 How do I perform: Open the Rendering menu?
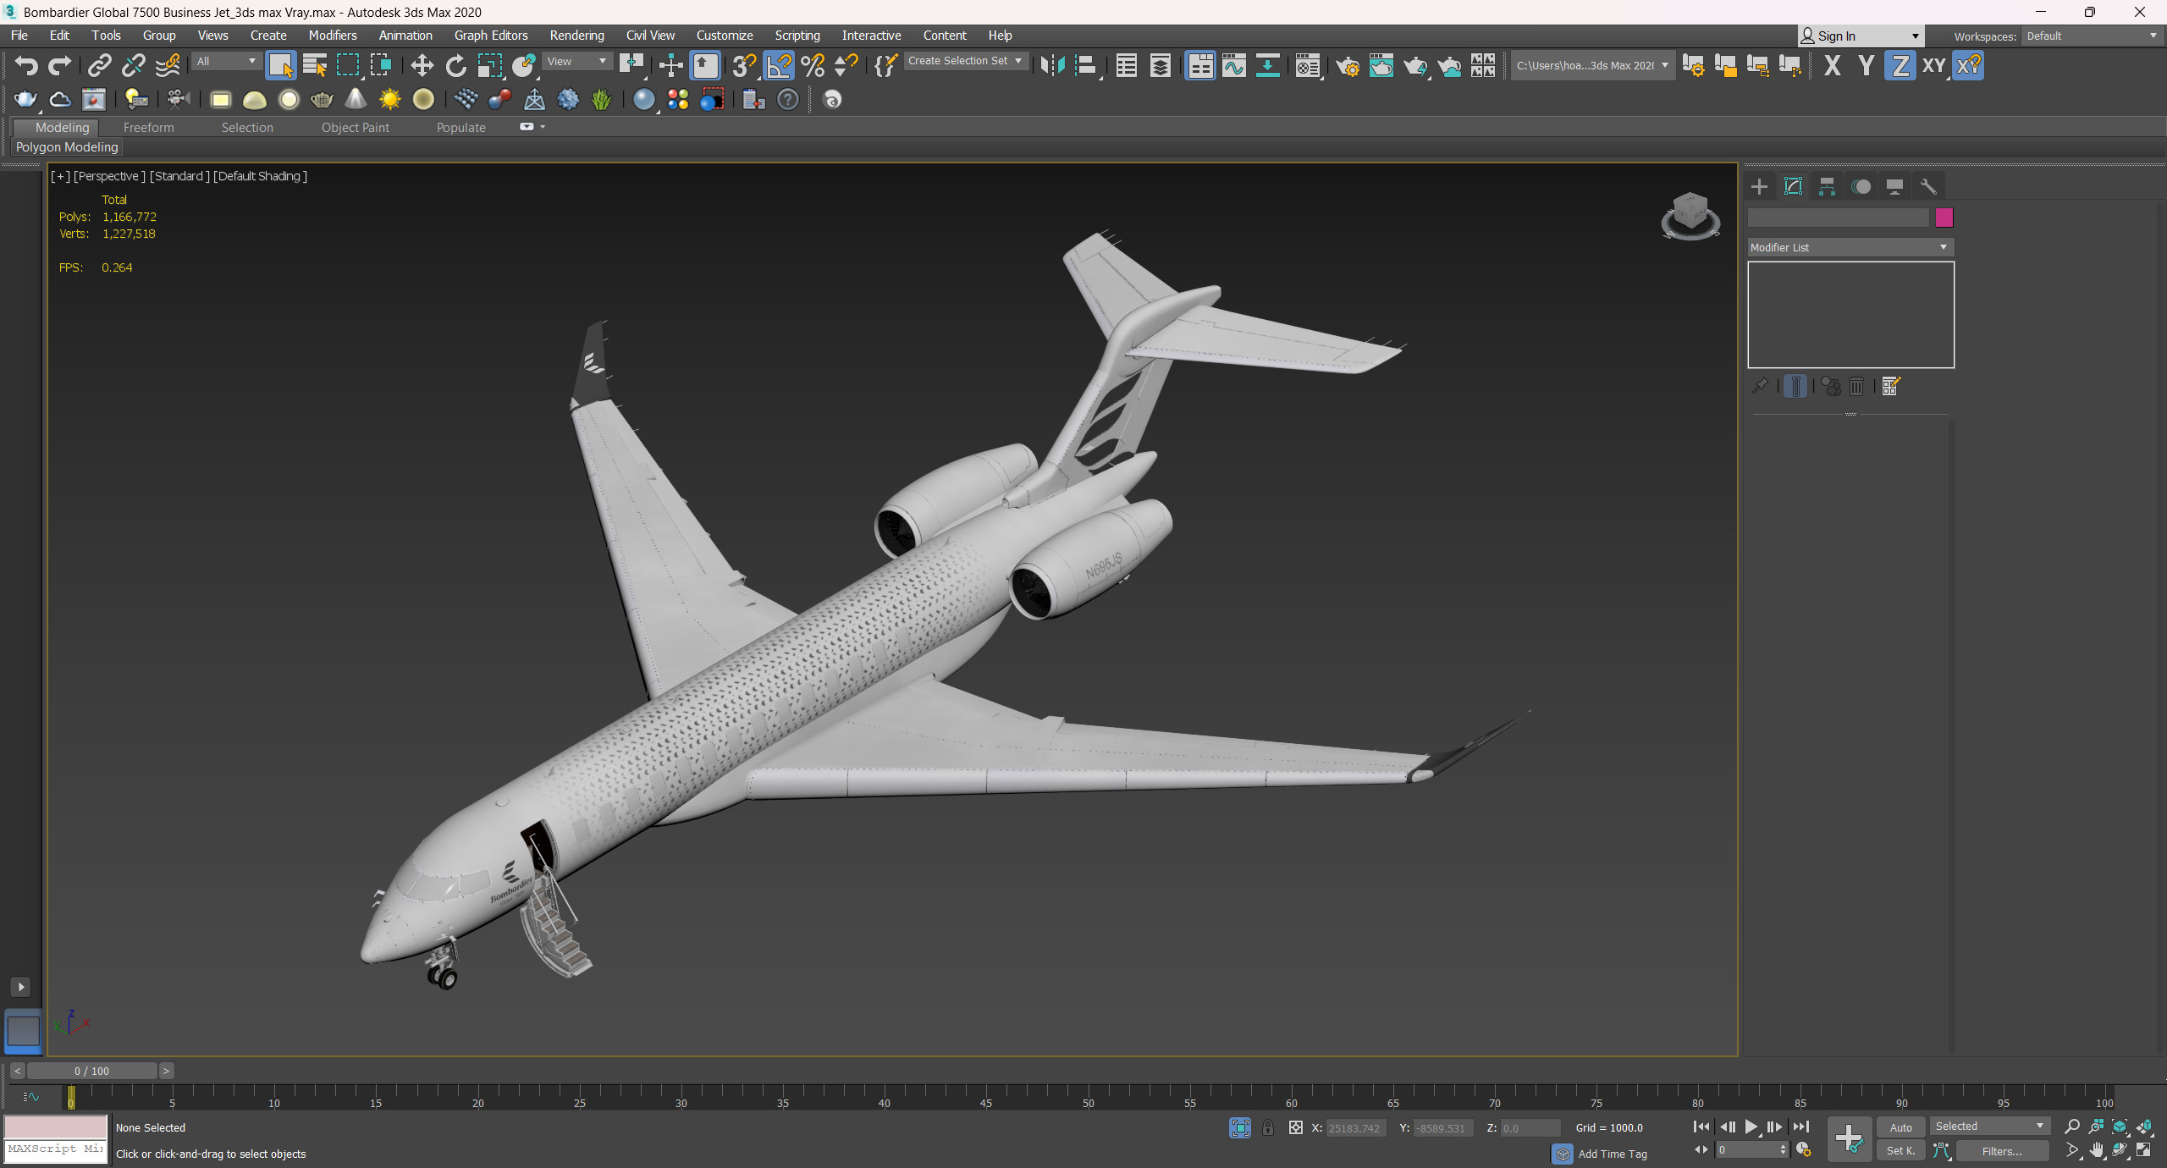pyautogui.click(x=576, y=36)
